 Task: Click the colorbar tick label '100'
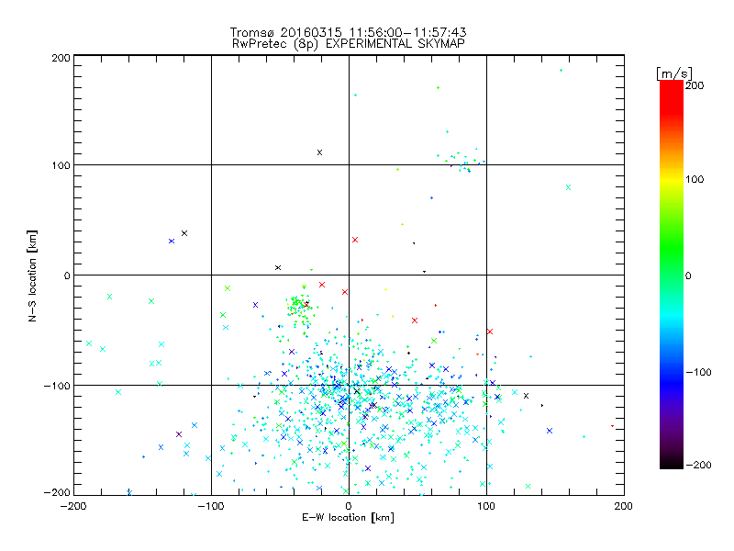[x=695, y=179]
